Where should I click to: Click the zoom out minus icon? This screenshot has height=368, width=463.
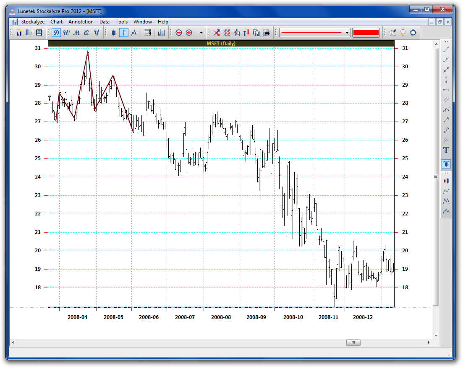179,33
